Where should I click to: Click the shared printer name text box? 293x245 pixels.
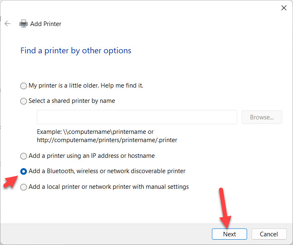137,117
